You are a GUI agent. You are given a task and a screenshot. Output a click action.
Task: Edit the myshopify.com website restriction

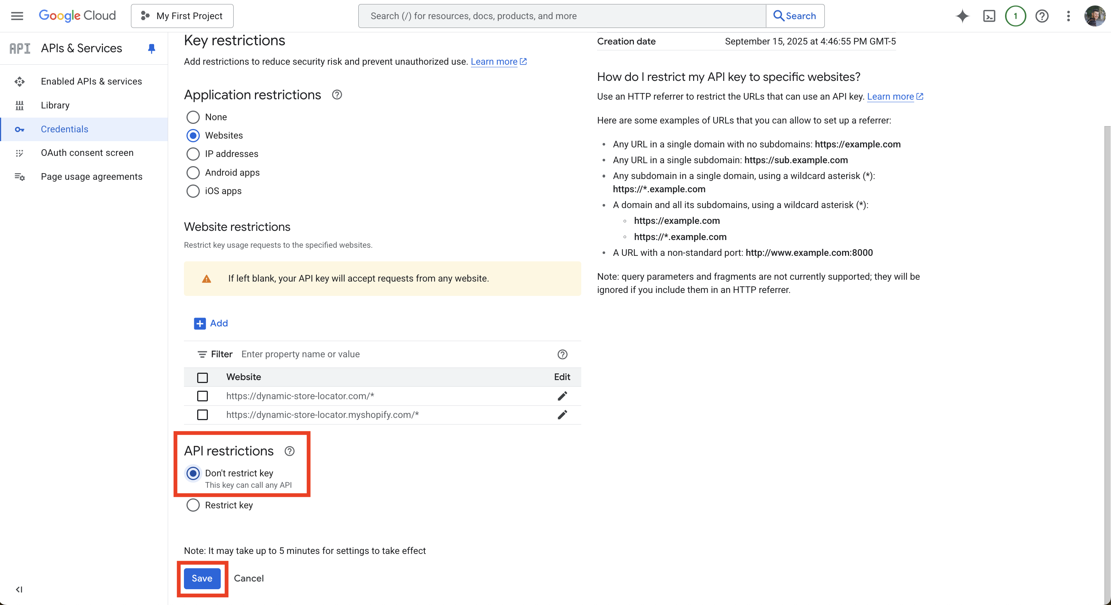(x=562, y=415)
